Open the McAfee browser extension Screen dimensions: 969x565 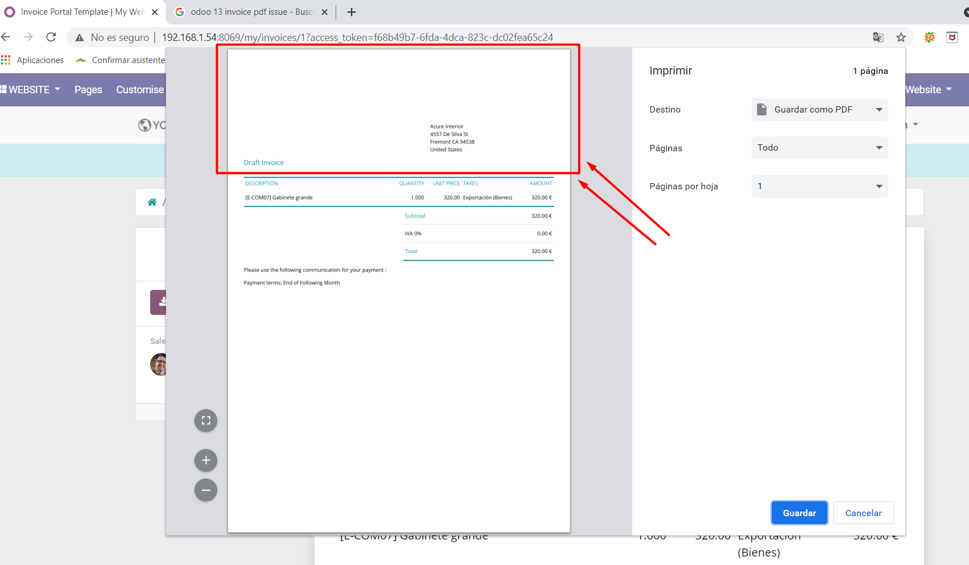[x=953, y=37]
